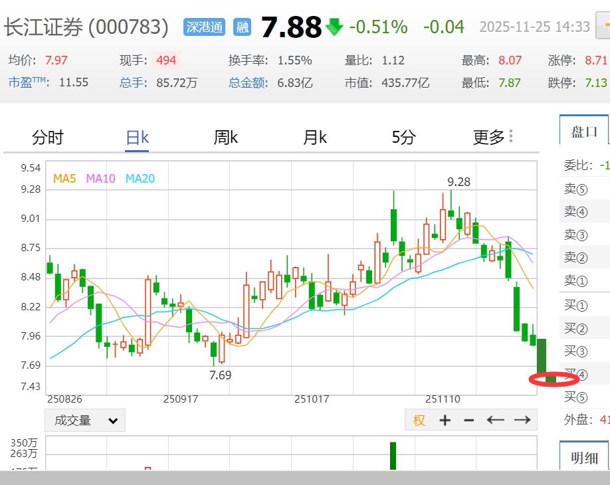Click stock name 长江证券 (000783)
The image size is (610, 485).
coord(86,27)
